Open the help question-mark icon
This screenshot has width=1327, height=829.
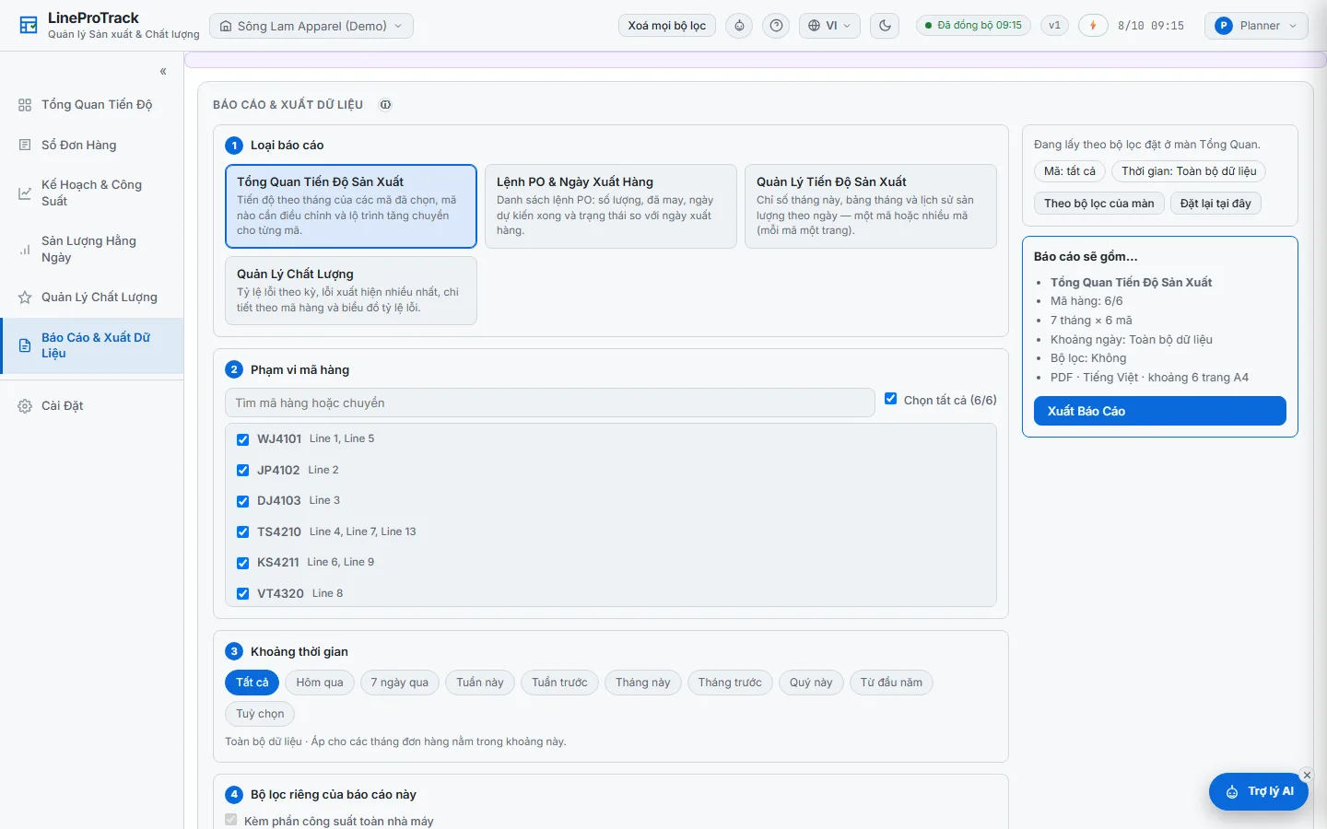[x=777, y=26]
